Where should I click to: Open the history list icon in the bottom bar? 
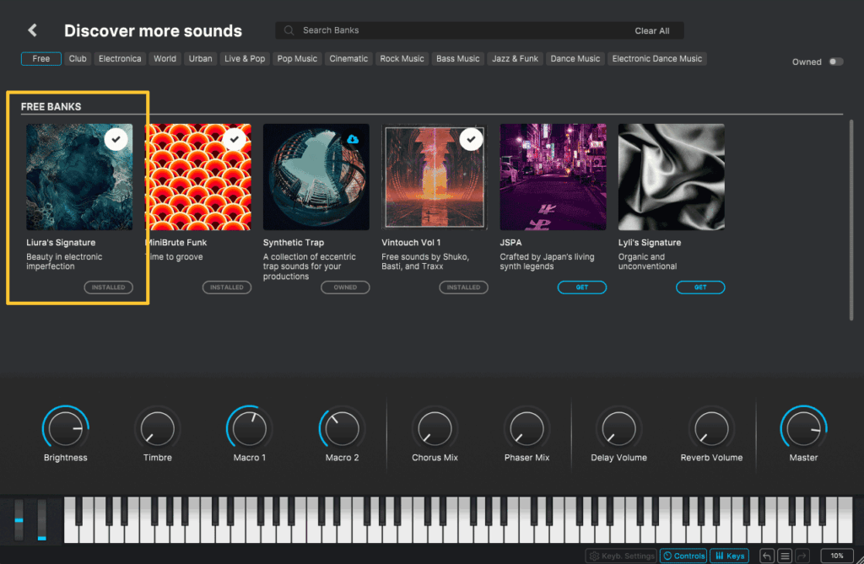click(785, 556)
